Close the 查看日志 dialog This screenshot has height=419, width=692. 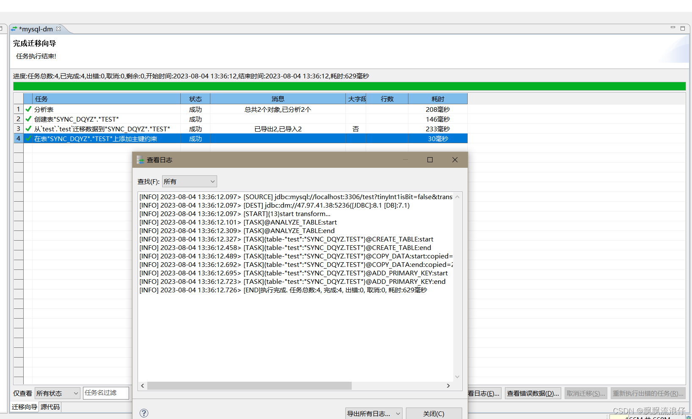click(455, 160)
